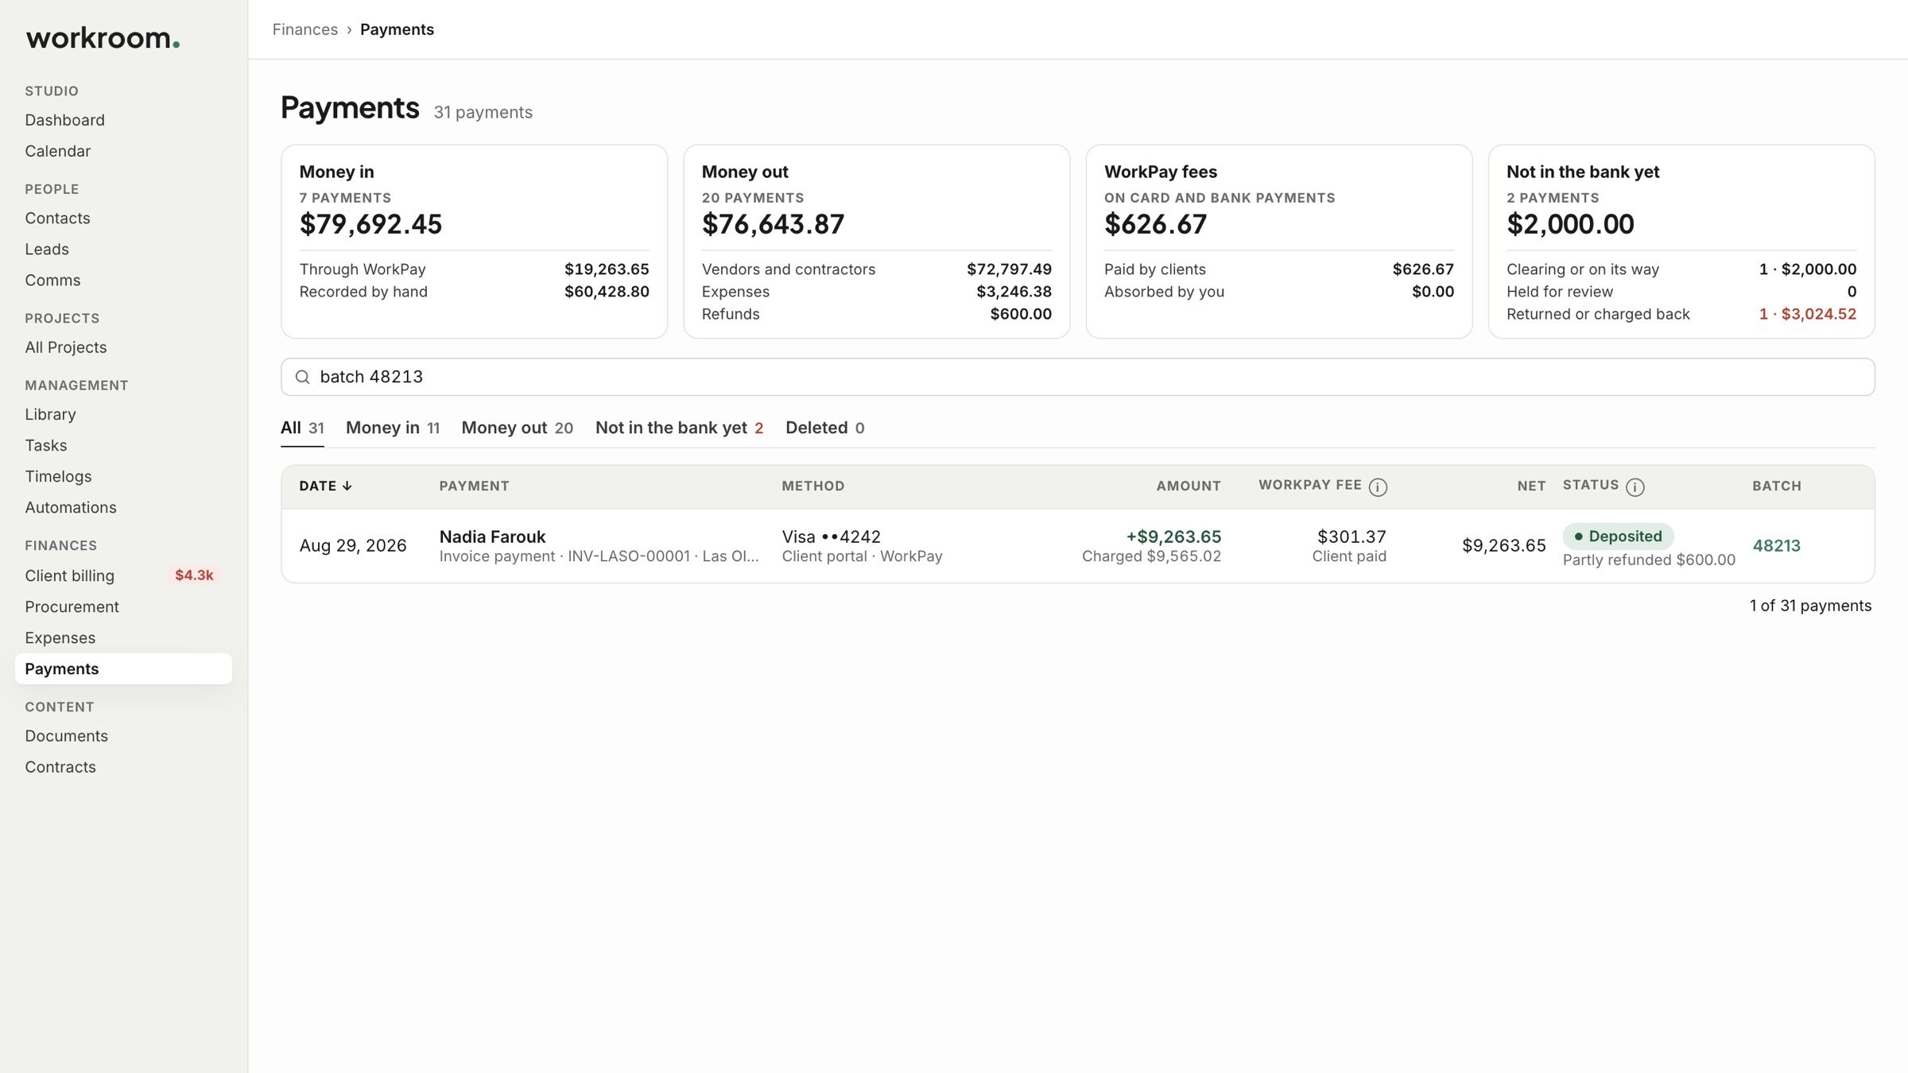
Task: Click the Money out total $76,643.87
Action: click(773, 224)
